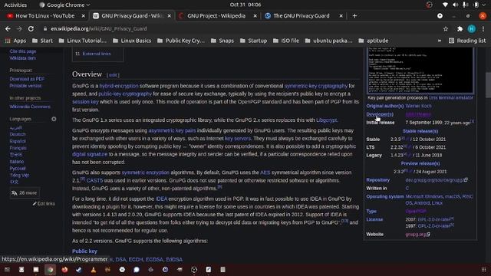The width and height of the screenshot is (491, 276).
Task: Show hidden bookmarks overflow chevron
Action: pyautogui.click(x=440, y=41)
